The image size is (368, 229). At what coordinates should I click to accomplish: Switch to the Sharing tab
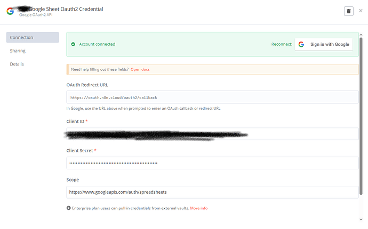pyautogui.click(x=18, y=51)
